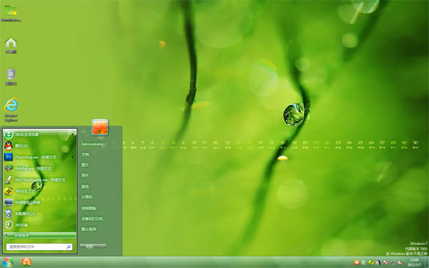Open 游戏 (Games) in Start menu
The image size is (429, 268).
click(85, 187)
